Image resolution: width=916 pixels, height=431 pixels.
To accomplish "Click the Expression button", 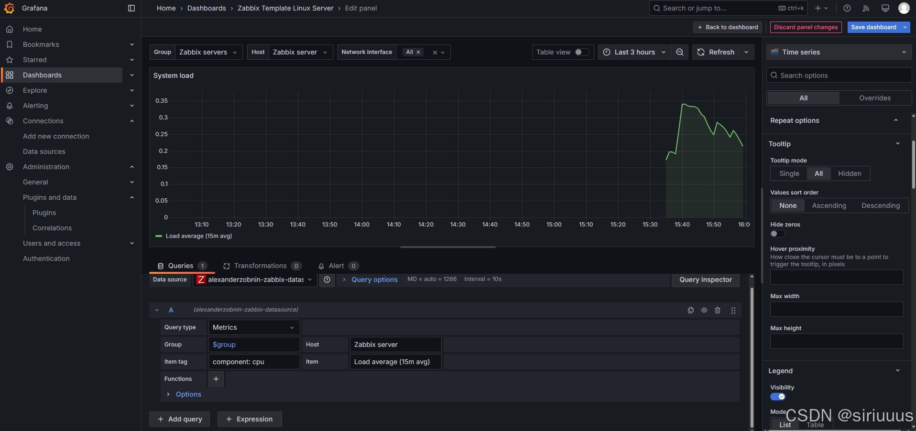I will (250, 419).
